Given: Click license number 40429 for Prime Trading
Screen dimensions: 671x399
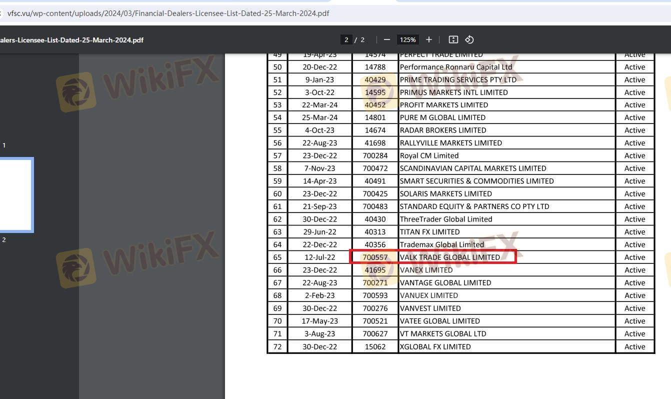Looking at the screenshot, I should click(375, 79).
